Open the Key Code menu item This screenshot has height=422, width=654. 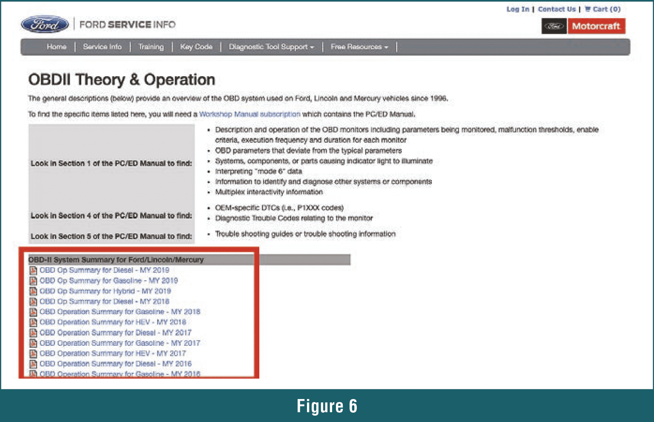click(x=196, y=47)
